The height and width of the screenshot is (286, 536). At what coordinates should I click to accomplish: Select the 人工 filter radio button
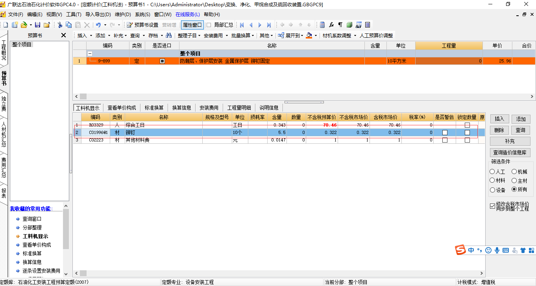pyautogui.click(x=492, y=172)
